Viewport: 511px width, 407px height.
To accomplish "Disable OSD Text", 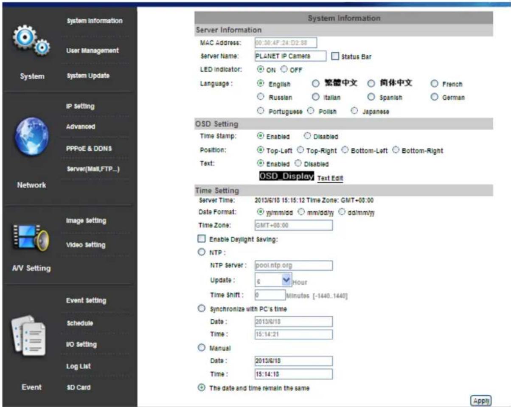I will click(x=298, y=163).
